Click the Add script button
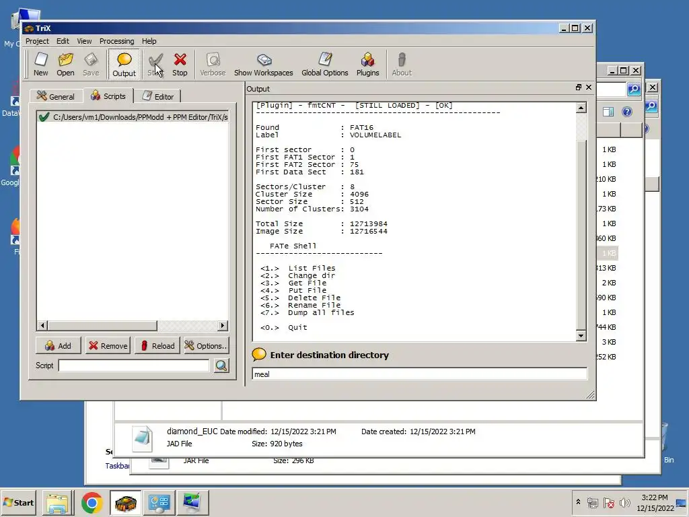Viewport: 689px width, 517px height. point(58,345)
